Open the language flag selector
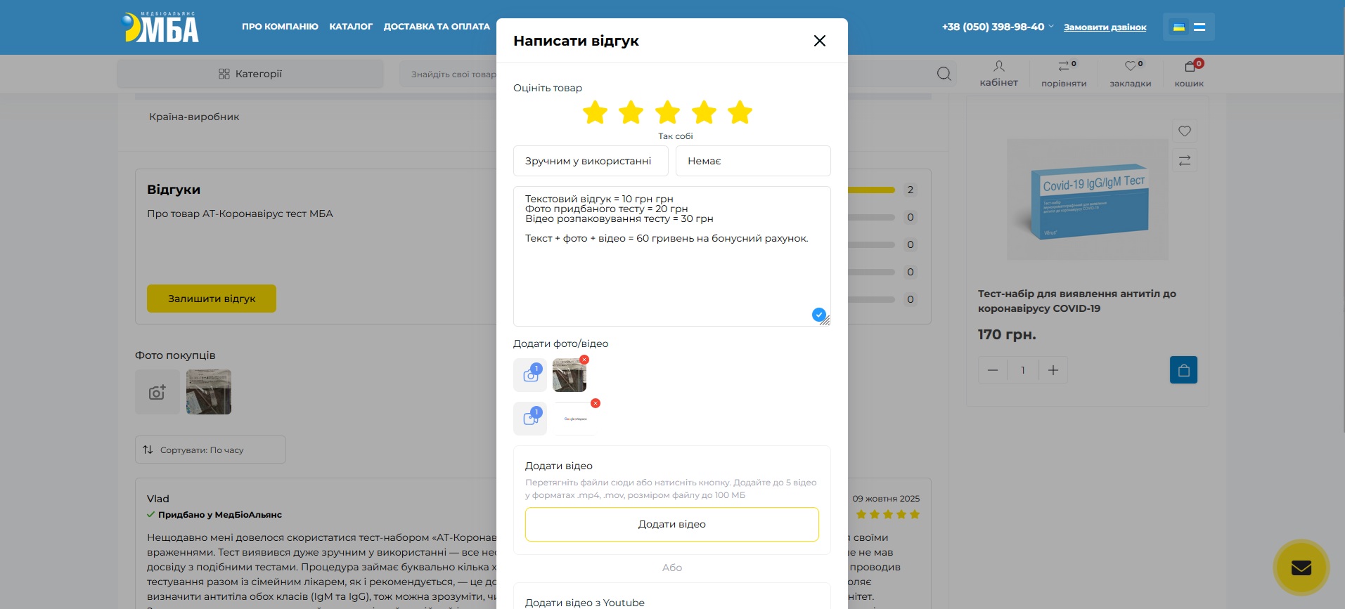This screenshot has height=609, width=1345. point(1188,27)
